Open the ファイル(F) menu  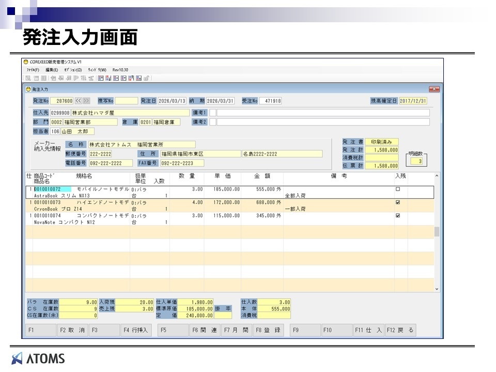[33, 70]
